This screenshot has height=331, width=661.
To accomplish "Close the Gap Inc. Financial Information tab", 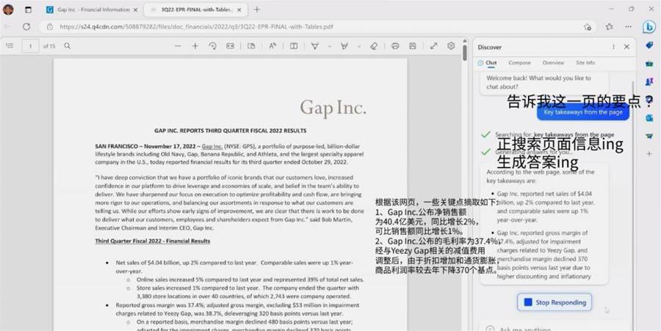I will click(135, 10).
